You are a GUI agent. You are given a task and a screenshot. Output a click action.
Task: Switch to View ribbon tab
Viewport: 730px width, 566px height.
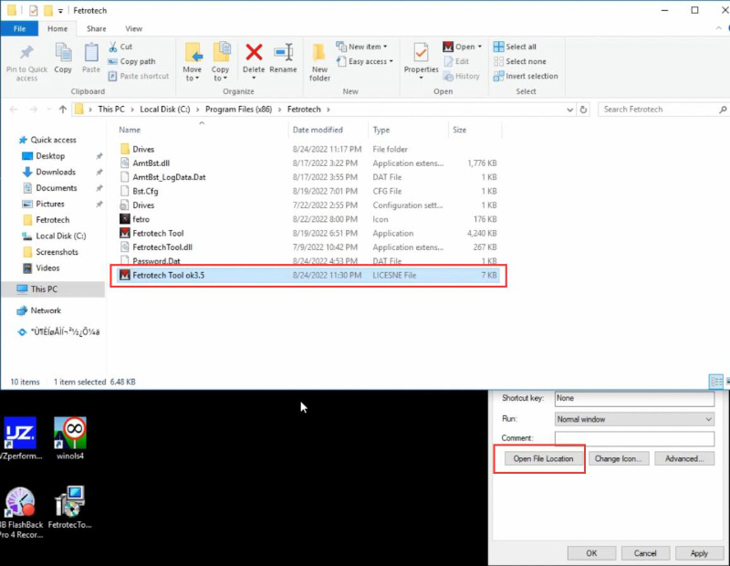[x=133, y=29]
